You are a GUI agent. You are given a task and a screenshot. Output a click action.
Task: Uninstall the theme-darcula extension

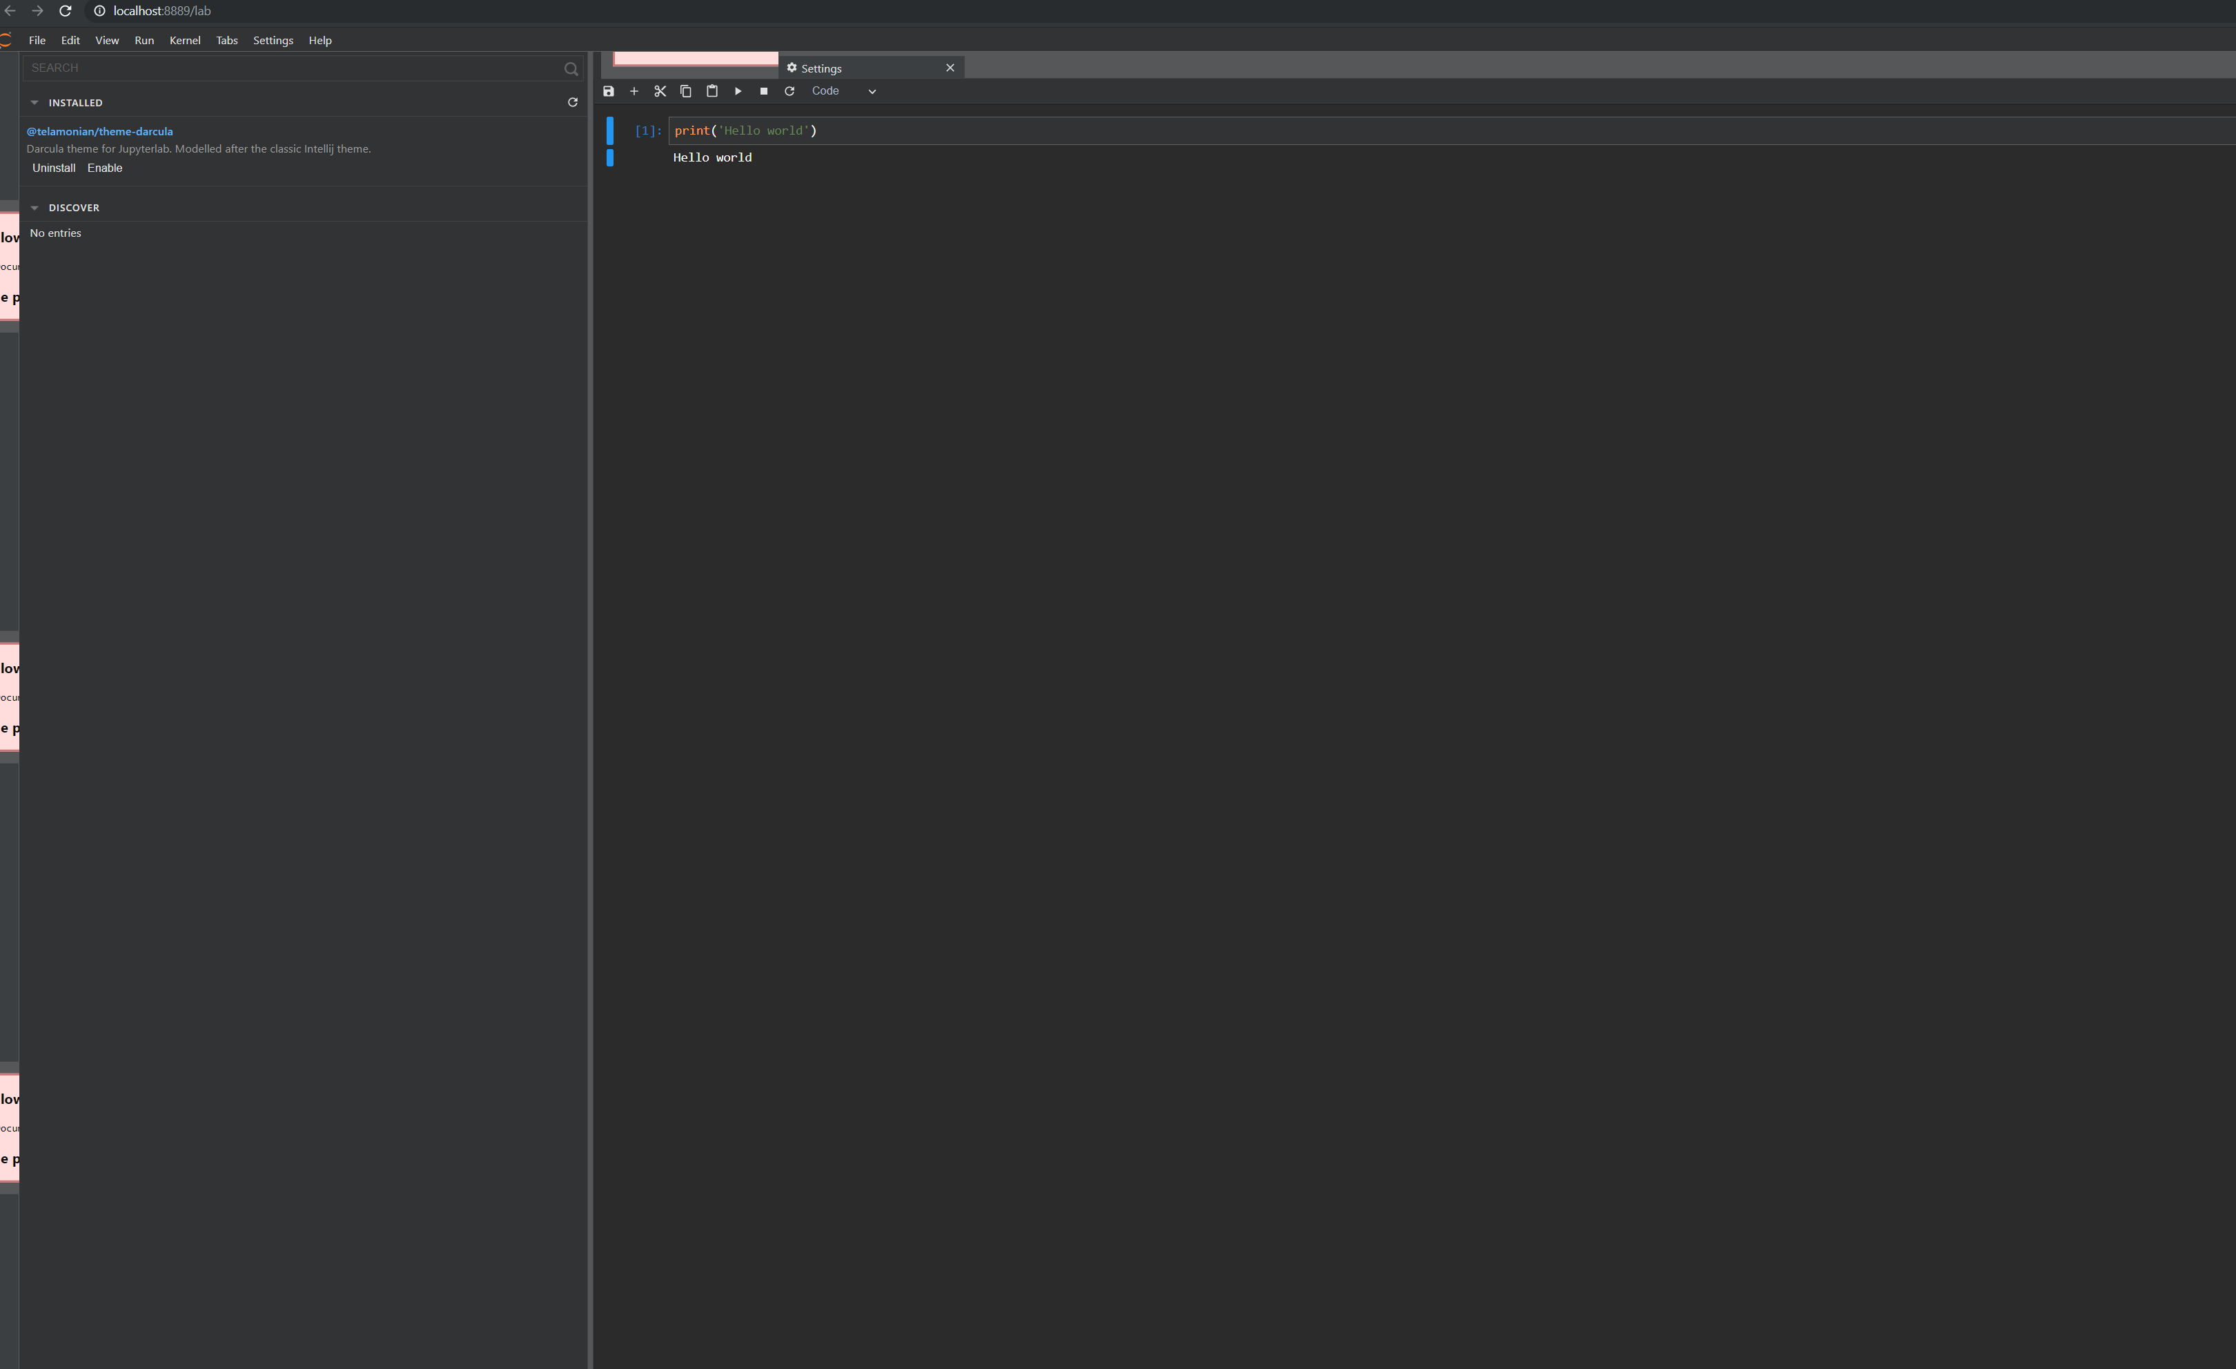pos(54,168)
